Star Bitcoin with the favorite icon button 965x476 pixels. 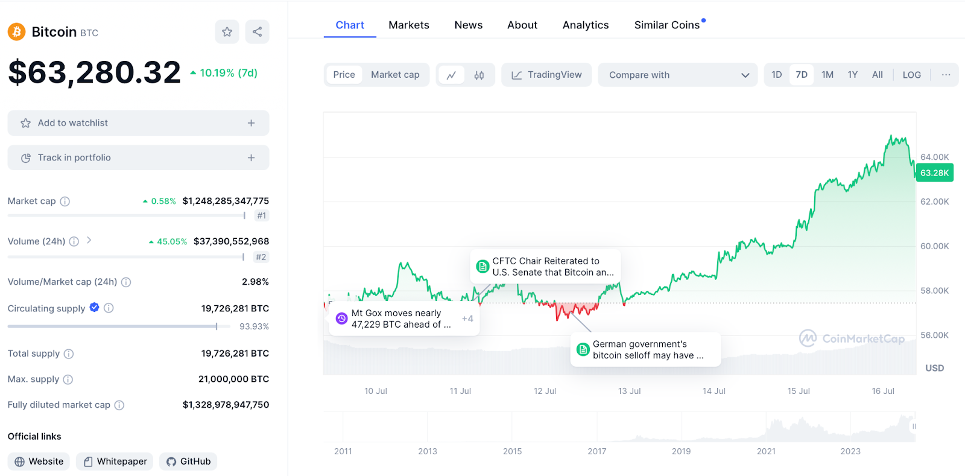227,32
